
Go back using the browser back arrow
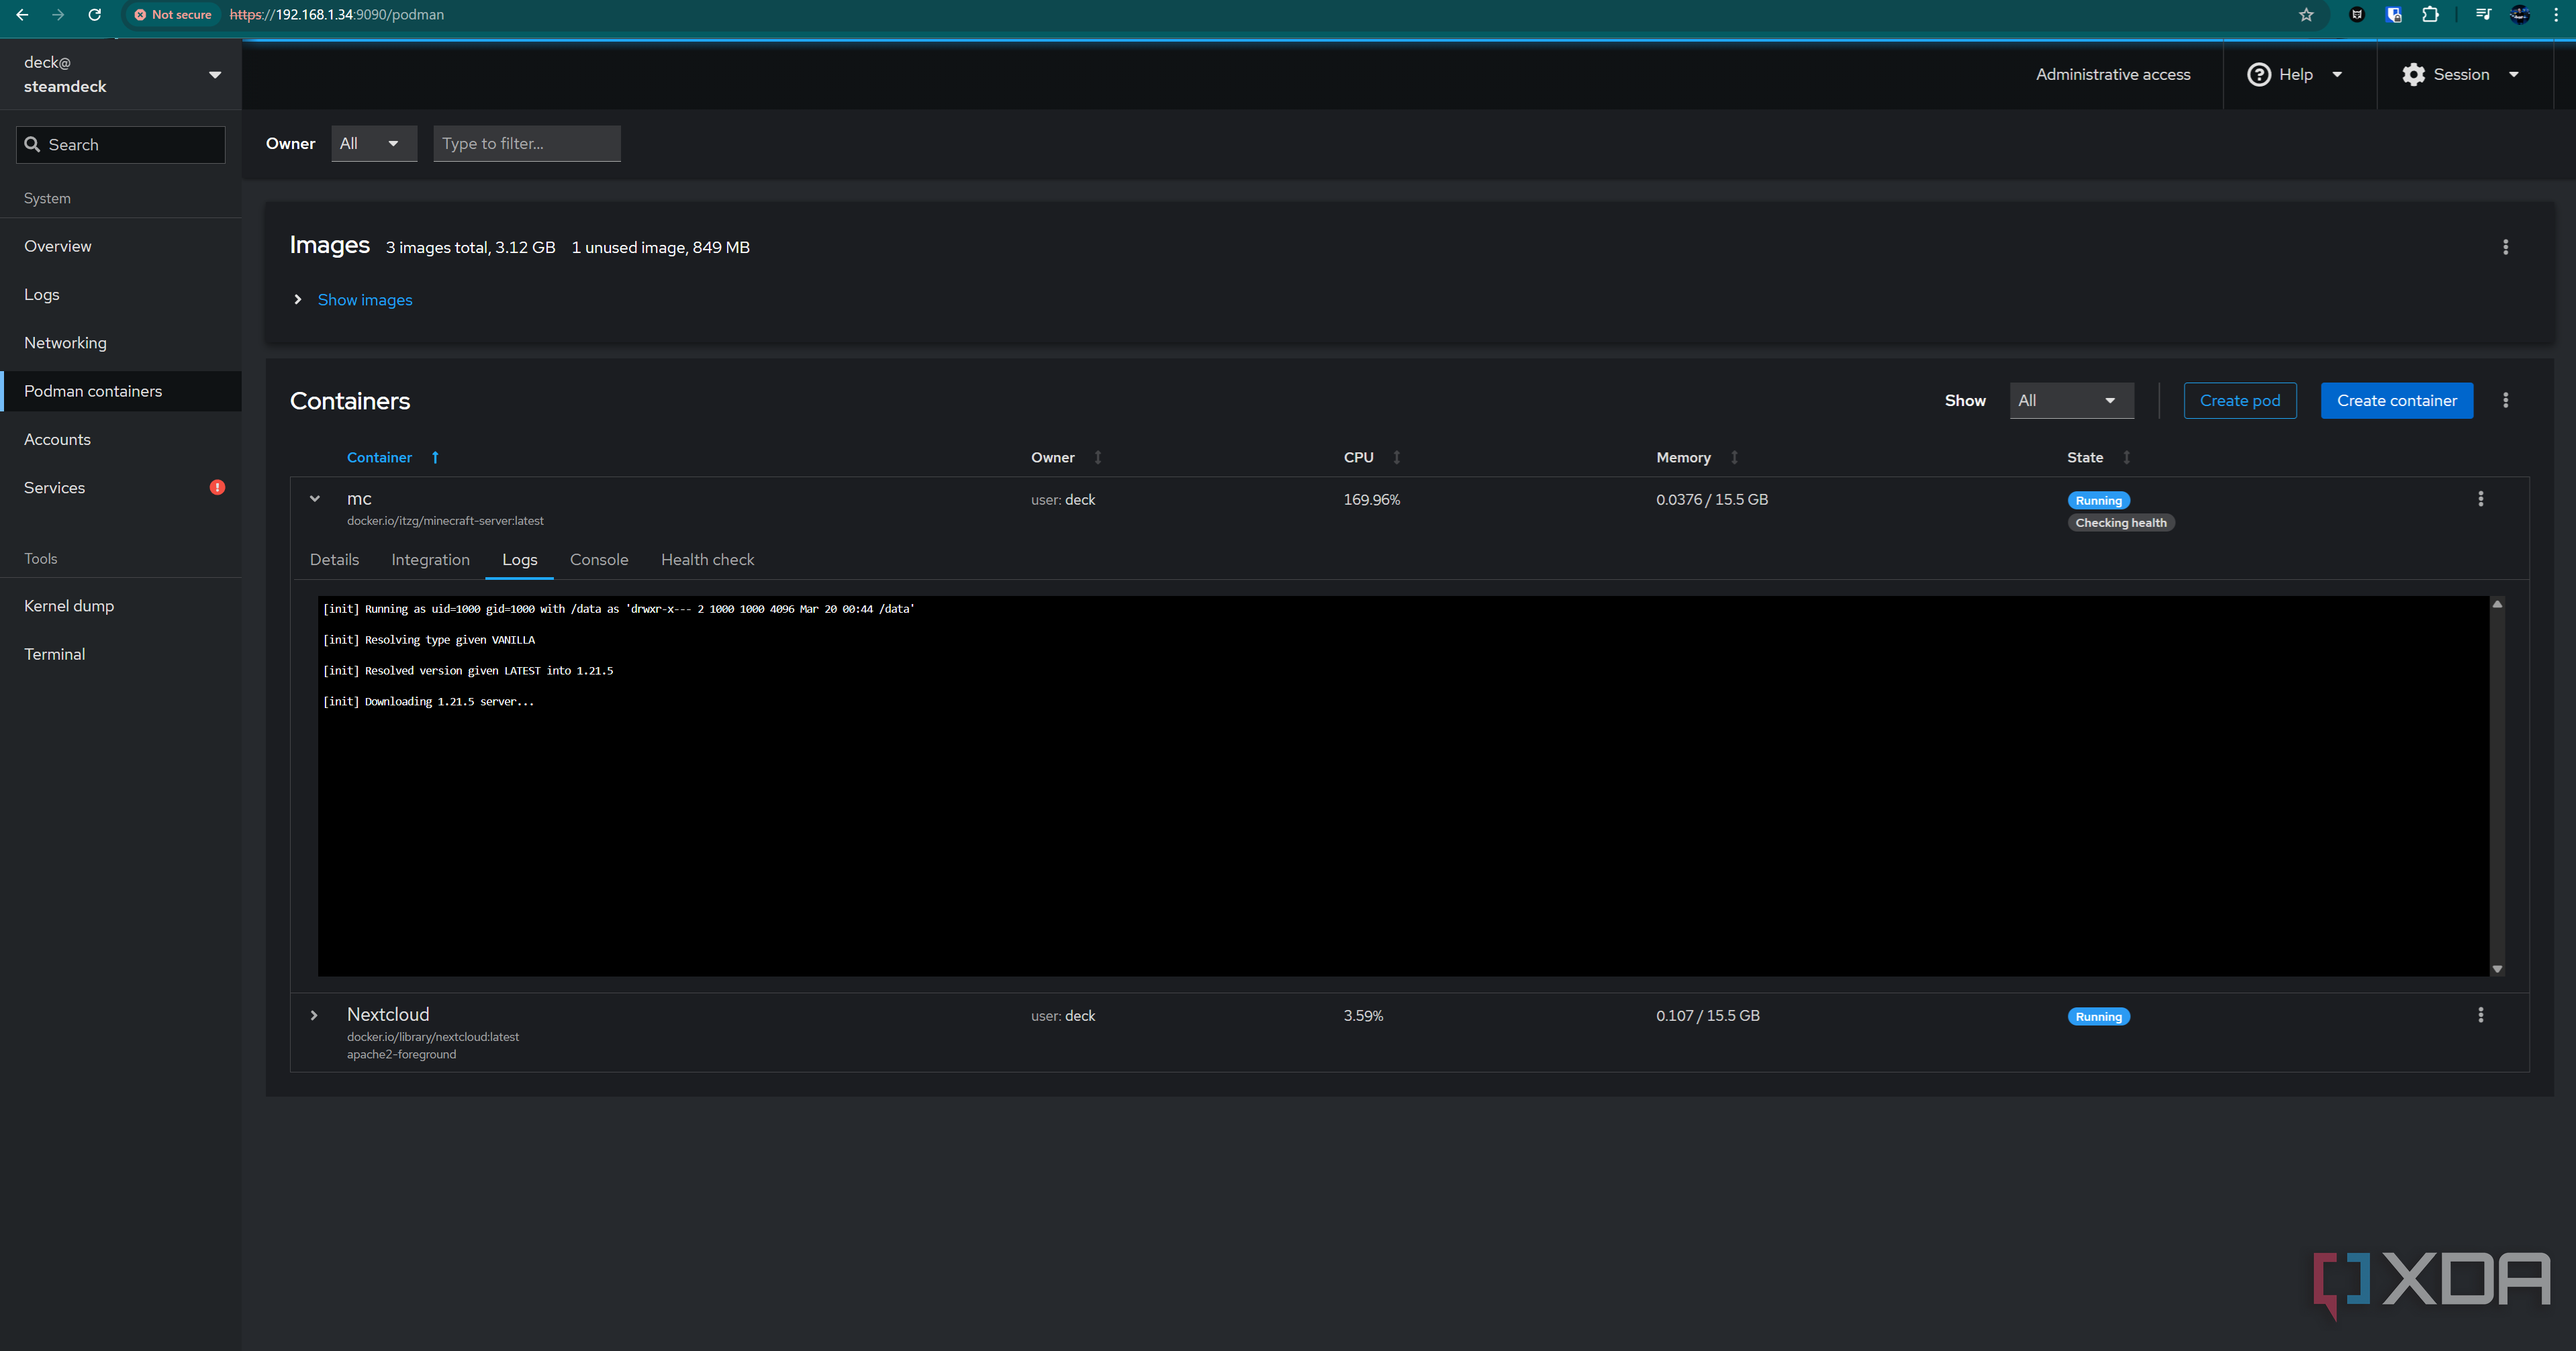tap(22, 15)
